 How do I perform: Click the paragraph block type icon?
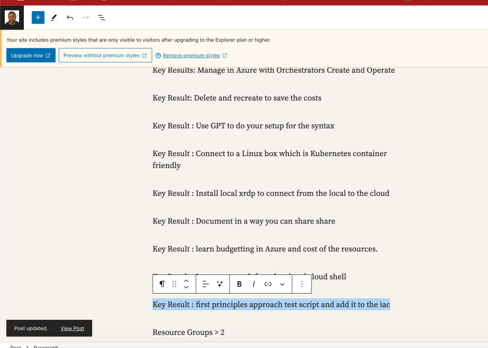162,284
